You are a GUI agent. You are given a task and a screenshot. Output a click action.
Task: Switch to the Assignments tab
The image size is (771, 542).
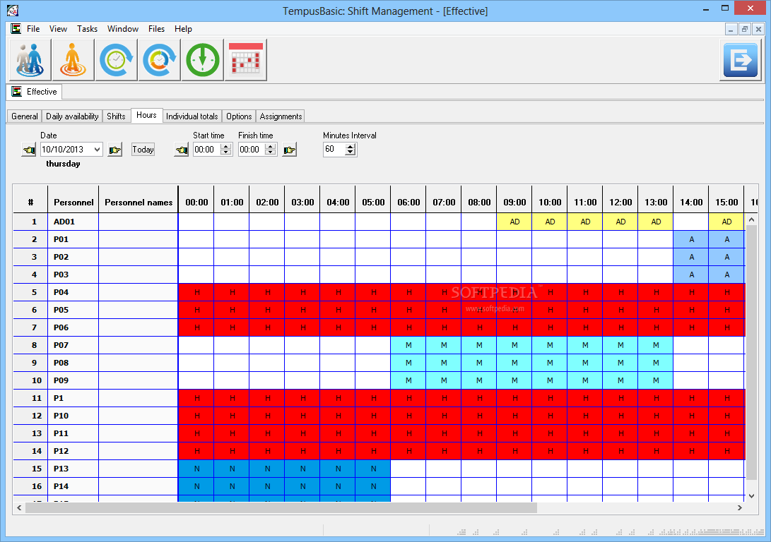281,116
